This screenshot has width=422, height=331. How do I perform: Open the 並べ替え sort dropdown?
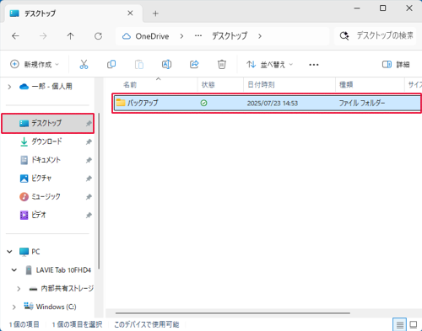[269, 65]
